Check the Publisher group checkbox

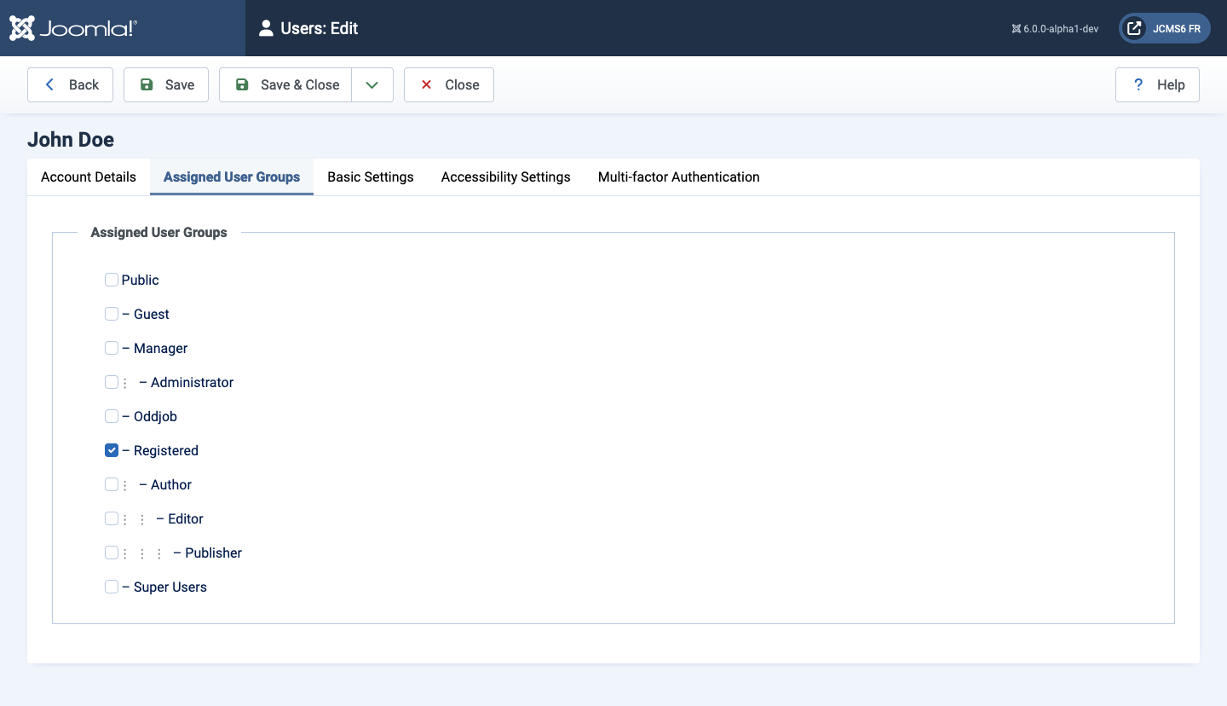(112, 553)
